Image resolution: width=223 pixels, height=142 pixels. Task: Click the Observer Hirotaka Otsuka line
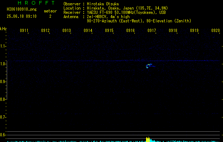(91, 4)
